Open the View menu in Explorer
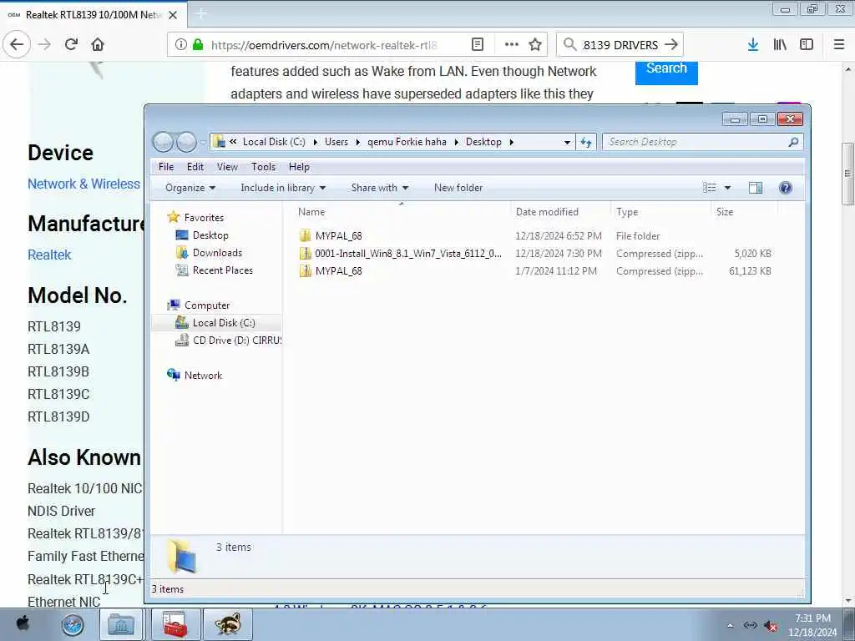Screen dimensions: 855x641 [227, 167]
